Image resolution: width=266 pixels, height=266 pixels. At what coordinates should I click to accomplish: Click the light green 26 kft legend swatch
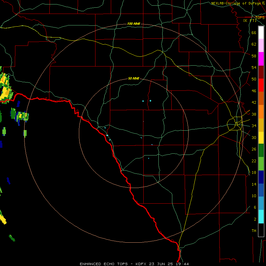tap(261, 164)
